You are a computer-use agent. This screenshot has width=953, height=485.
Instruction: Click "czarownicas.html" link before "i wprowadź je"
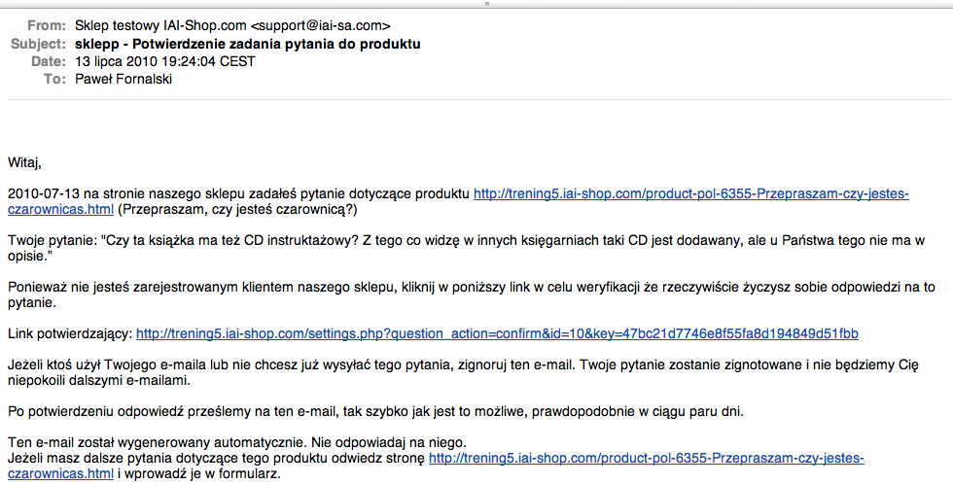pos(60,473)
